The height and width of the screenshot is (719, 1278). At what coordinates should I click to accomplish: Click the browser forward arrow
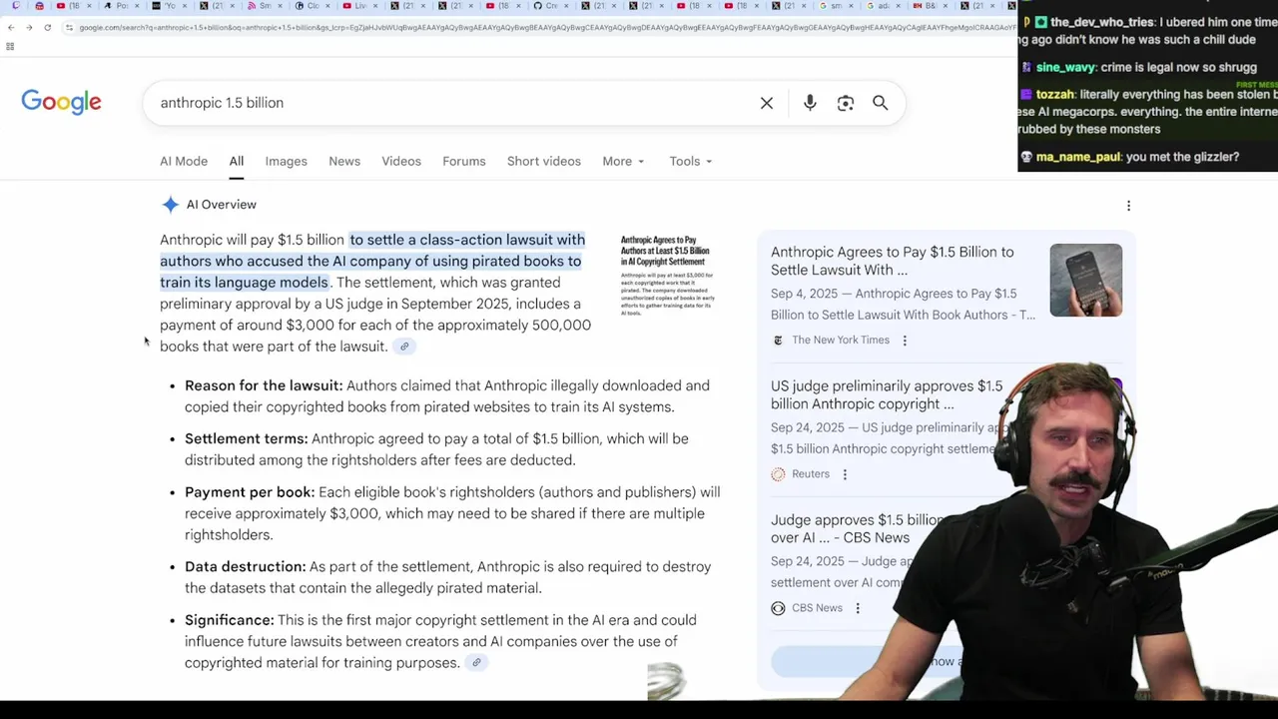tap(29, 27)
